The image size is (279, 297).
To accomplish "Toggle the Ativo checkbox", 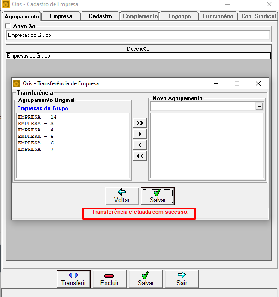I will 7,26.
